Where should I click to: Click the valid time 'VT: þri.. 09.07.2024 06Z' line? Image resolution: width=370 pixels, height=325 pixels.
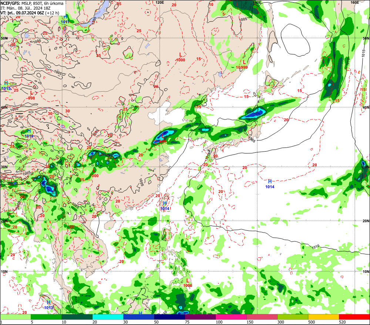click(30, 13)
